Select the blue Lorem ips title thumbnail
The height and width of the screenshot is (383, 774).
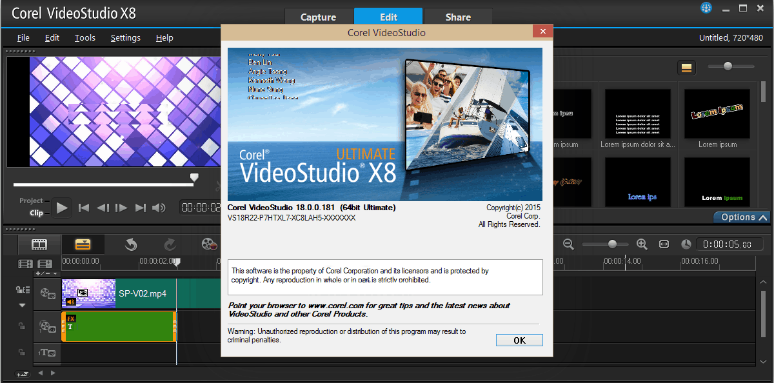pyautogui.click(x=638, y=182)
